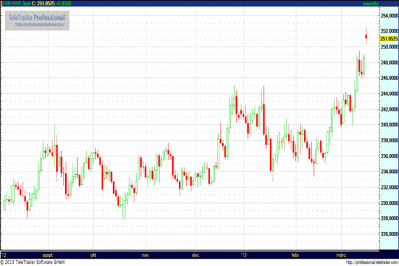Click the 248,0000 price axis label

pyautogui.click(x=388, y=63)
